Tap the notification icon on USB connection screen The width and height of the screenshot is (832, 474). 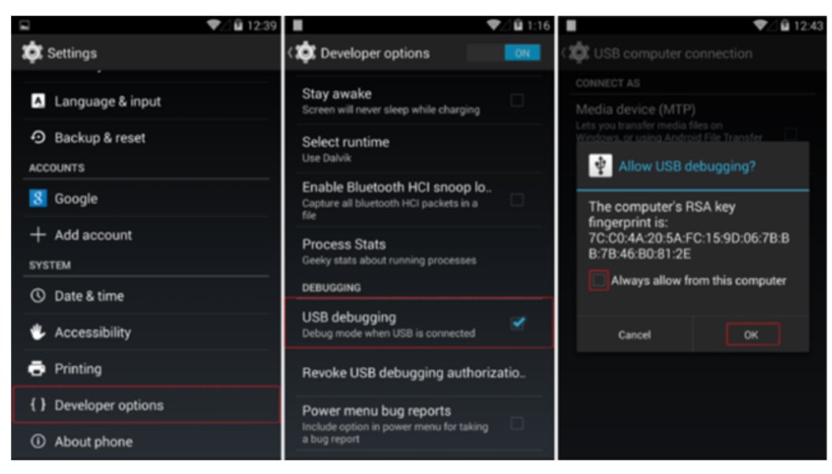click(x=571, y=25)
